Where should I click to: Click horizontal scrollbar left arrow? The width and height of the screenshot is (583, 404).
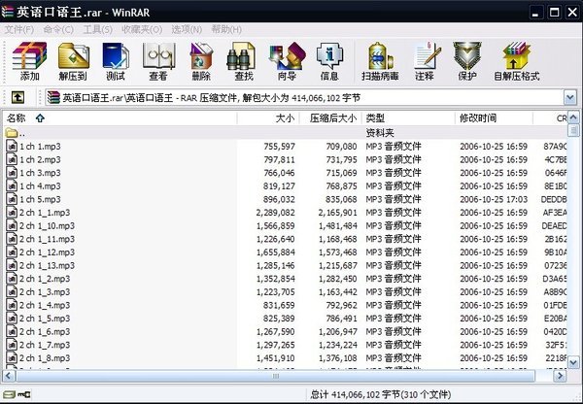9,376
